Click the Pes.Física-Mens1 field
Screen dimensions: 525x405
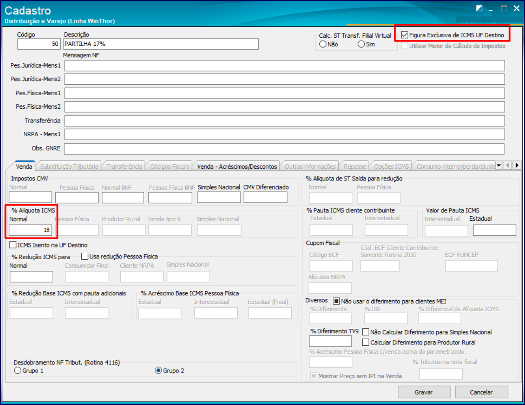[x=284, y=93]
